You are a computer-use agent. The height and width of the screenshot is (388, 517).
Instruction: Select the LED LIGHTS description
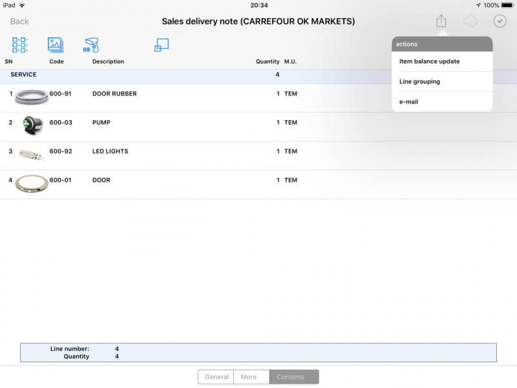[x=110, y=151]
